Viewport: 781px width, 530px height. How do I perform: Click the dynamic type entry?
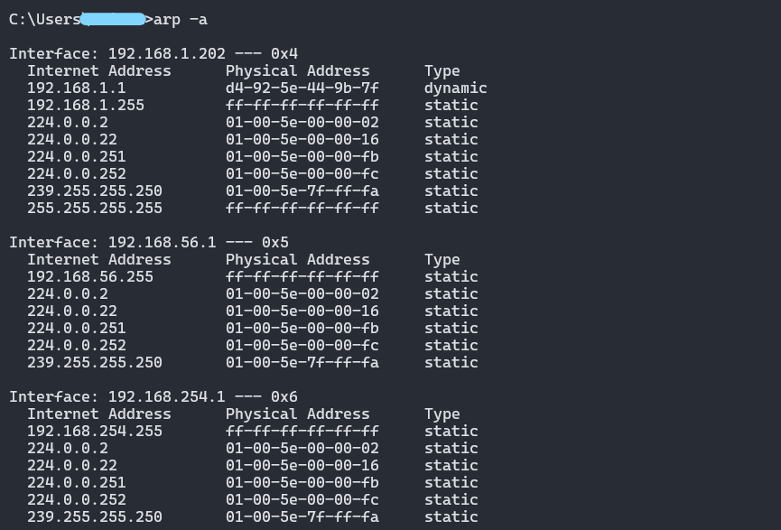click(x=456, y=88)
